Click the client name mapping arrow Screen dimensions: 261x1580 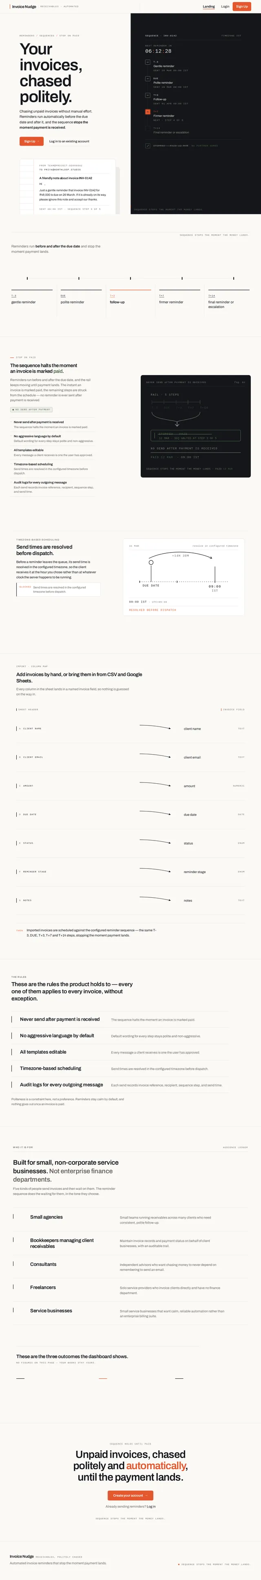pos(155,728)
